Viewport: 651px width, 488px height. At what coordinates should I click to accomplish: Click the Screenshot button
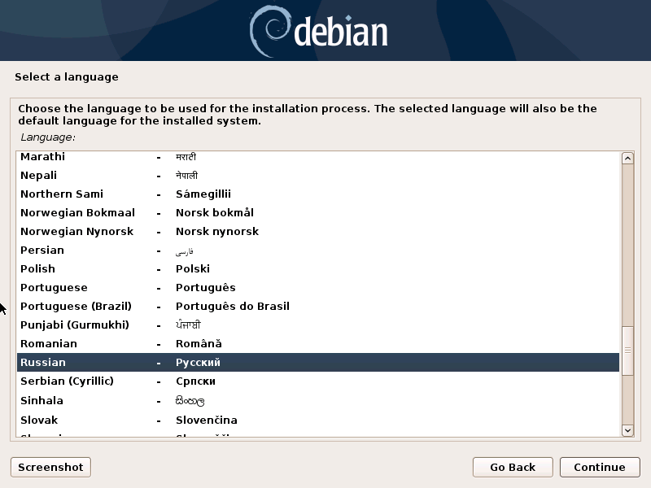click(50, 467)
